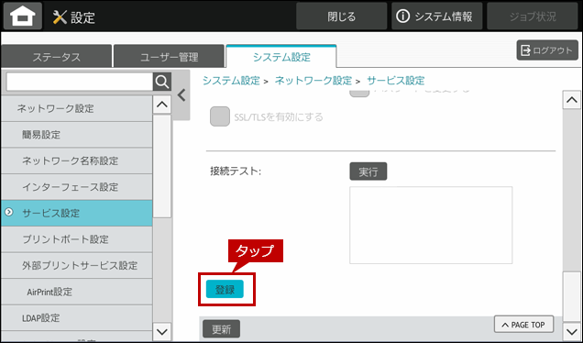Run connection test with 実行 button
The height and width of the screenshot is (343, 583).
click(x=368, y=171)
